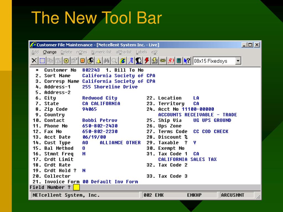This screenshot has height=212, width=283.
Task: Click the Crdt Hold value N
Action: (84, 171)
